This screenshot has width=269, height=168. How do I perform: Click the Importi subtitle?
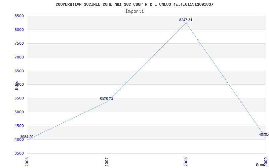pyautogui.click(x=134, y=11)
